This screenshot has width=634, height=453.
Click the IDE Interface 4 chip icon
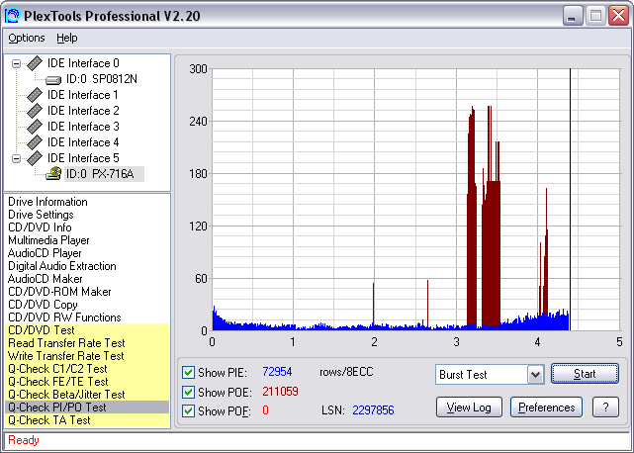click(x=35, y=142)
